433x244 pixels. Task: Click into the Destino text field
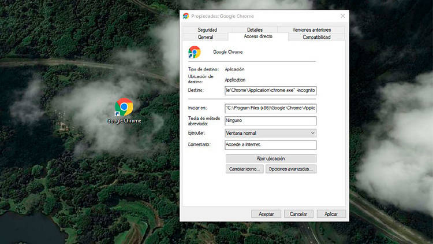tap(270, 91)
